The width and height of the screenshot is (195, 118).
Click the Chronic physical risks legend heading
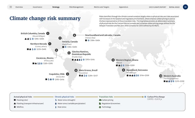[64, 97]
